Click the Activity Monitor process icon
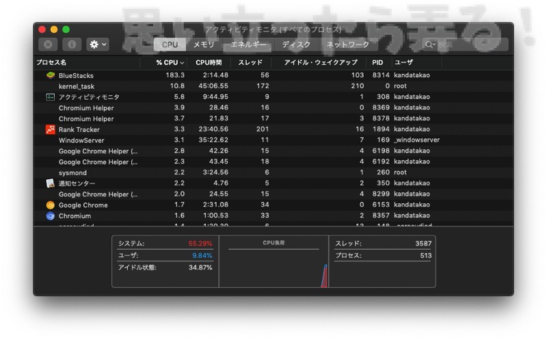Image resolution: width=547 pixels, height=340 pixels. point(50,96)
